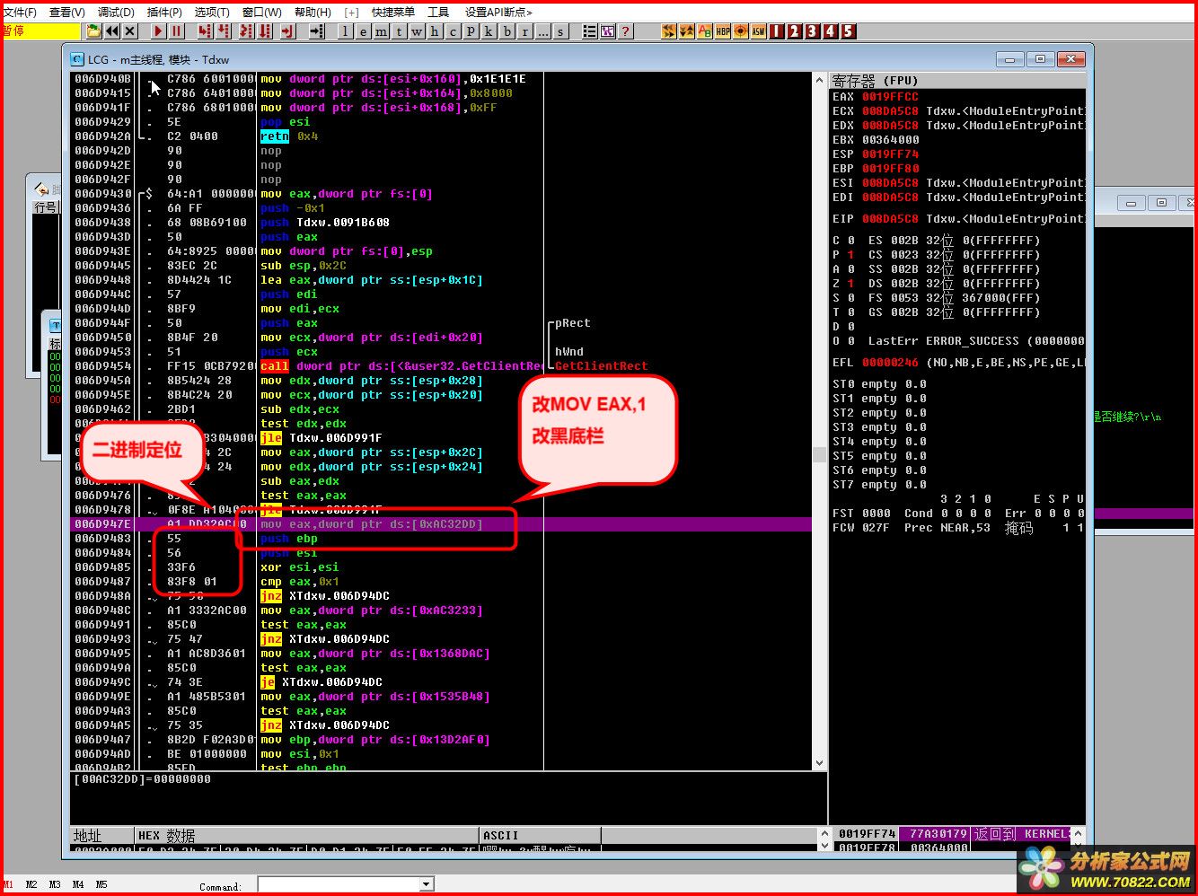Open debugging options list icon
Image resolution: width=1198 pixels, height=896 pixels.
(x=590, y=31)
